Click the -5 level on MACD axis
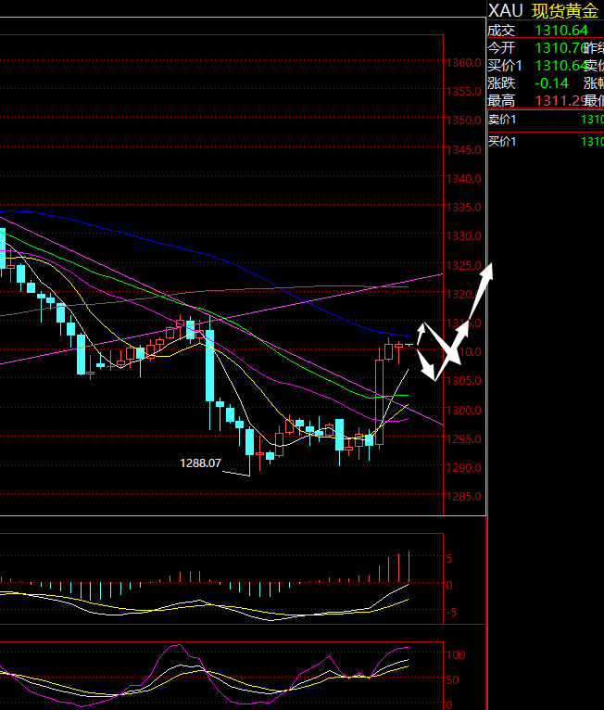Image resolution: width=604 pixels, height=710 pixels. pos(451,613)
